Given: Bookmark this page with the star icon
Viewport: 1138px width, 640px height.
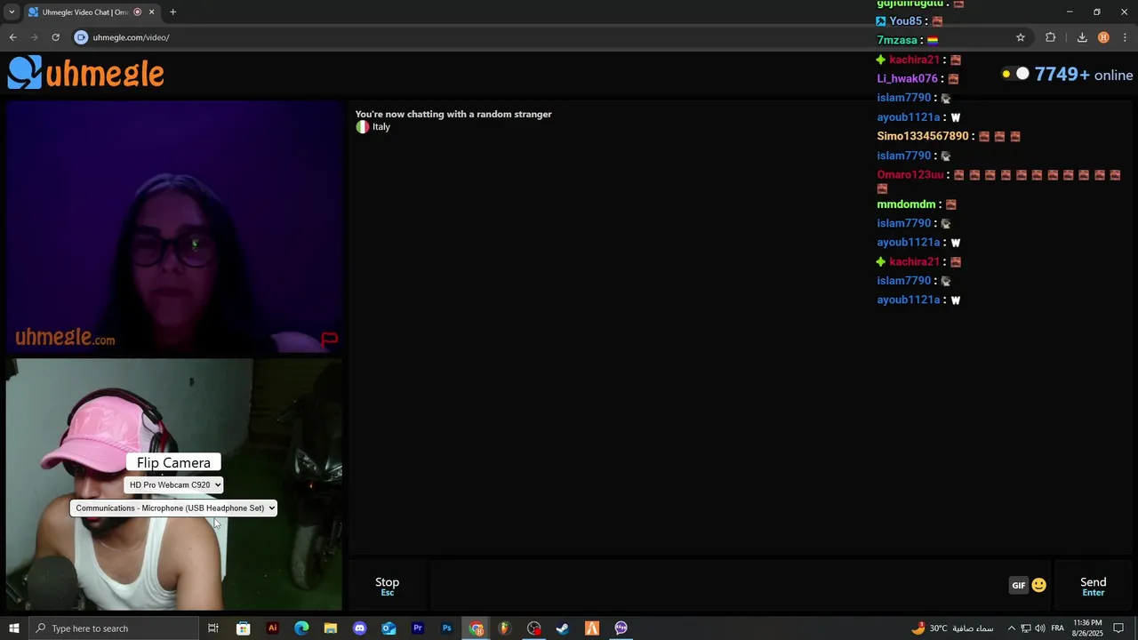Looking at the screenshot, I should [x=1021, y=37].
